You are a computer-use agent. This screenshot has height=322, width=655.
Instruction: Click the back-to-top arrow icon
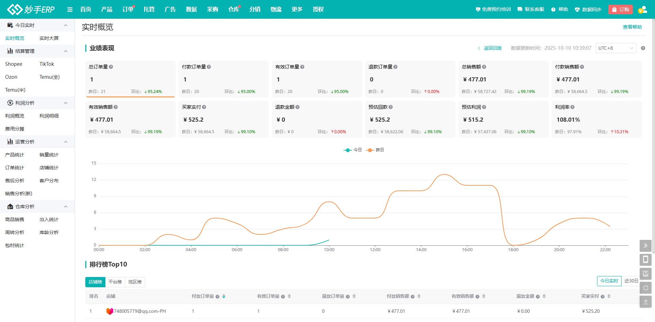click(645, 302)
